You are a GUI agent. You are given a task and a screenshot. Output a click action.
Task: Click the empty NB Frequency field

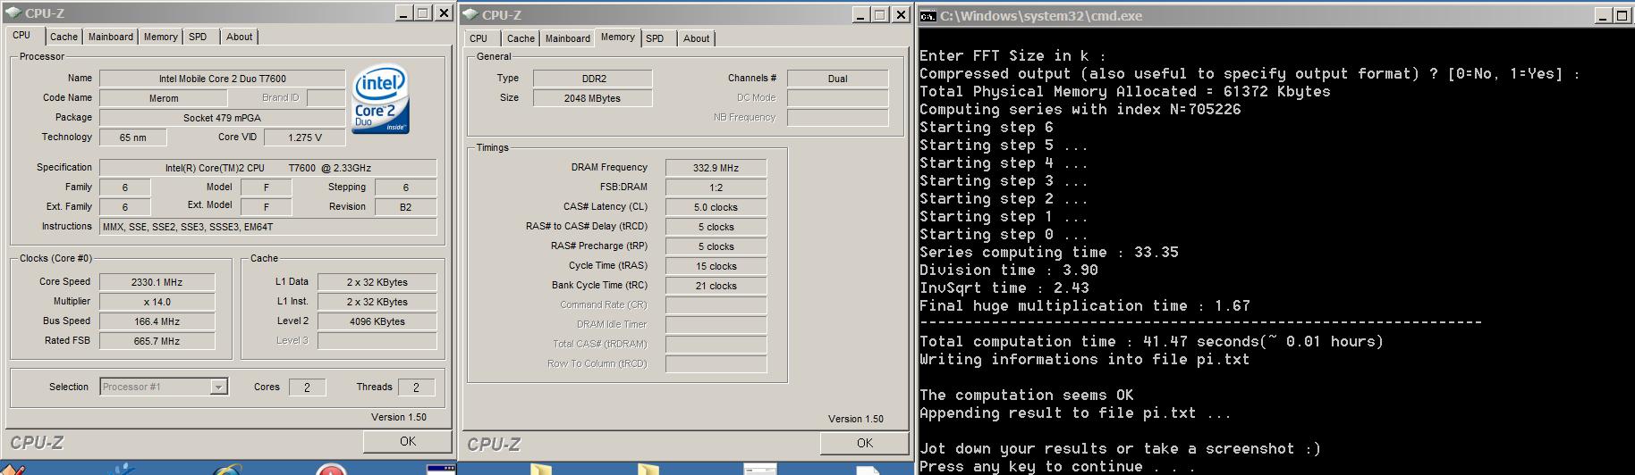(x=837, y=118)
